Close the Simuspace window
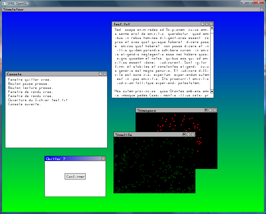The height and width of the screenshot is (214, 266). pos(215,110)
